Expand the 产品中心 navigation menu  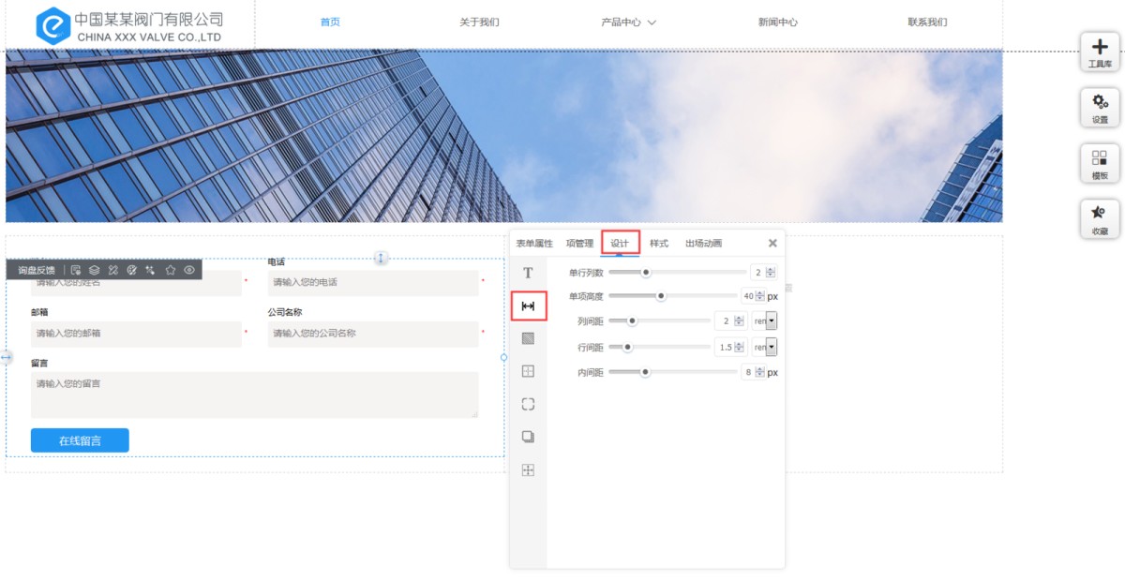pyautogui.click(x=628, y=22)
